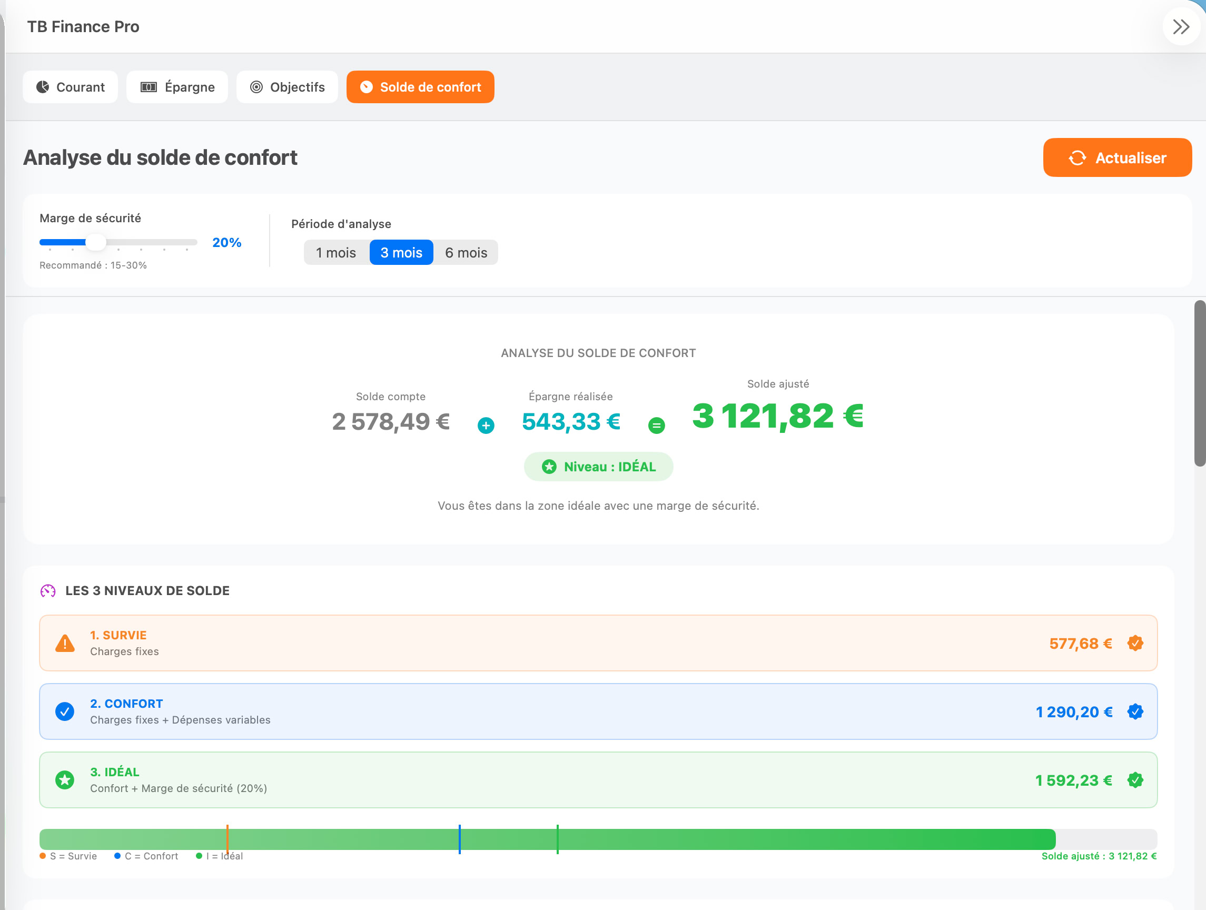
Task: Click the orange verified badge next to 577,68 €
Action: coord(1135,644)
